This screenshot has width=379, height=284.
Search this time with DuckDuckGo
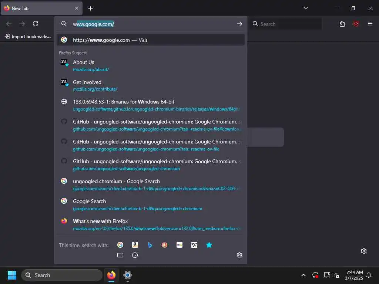click(165, 245)
